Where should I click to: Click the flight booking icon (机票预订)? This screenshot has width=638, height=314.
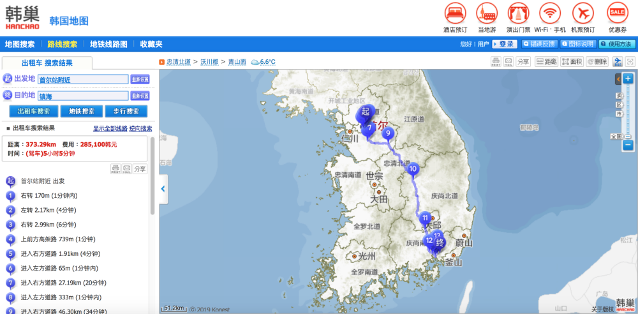[x=582, y=13]
